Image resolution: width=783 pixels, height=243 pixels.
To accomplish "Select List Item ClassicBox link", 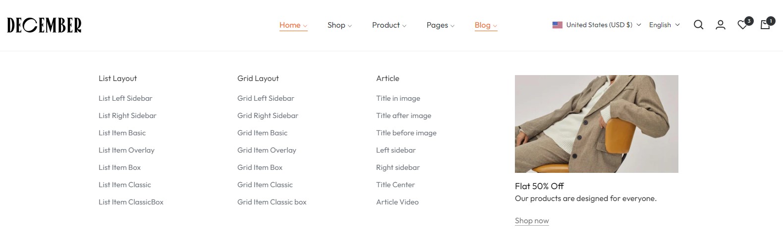I will 131,202.
